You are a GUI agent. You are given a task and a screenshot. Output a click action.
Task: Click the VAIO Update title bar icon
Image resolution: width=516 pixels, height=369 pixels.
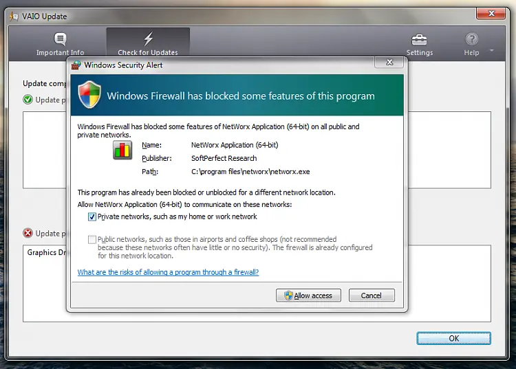14,16
